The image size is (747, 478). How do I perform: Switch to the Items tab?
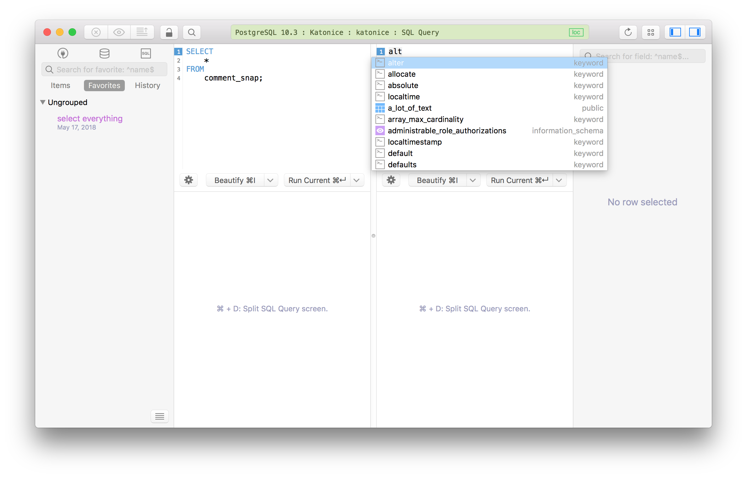60,86
